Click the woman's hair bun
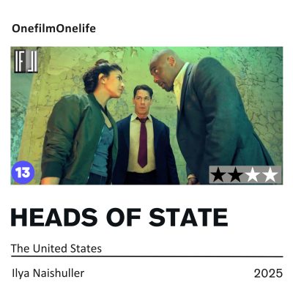This screenshot has height=293, width=293. (x=101, y=62)
